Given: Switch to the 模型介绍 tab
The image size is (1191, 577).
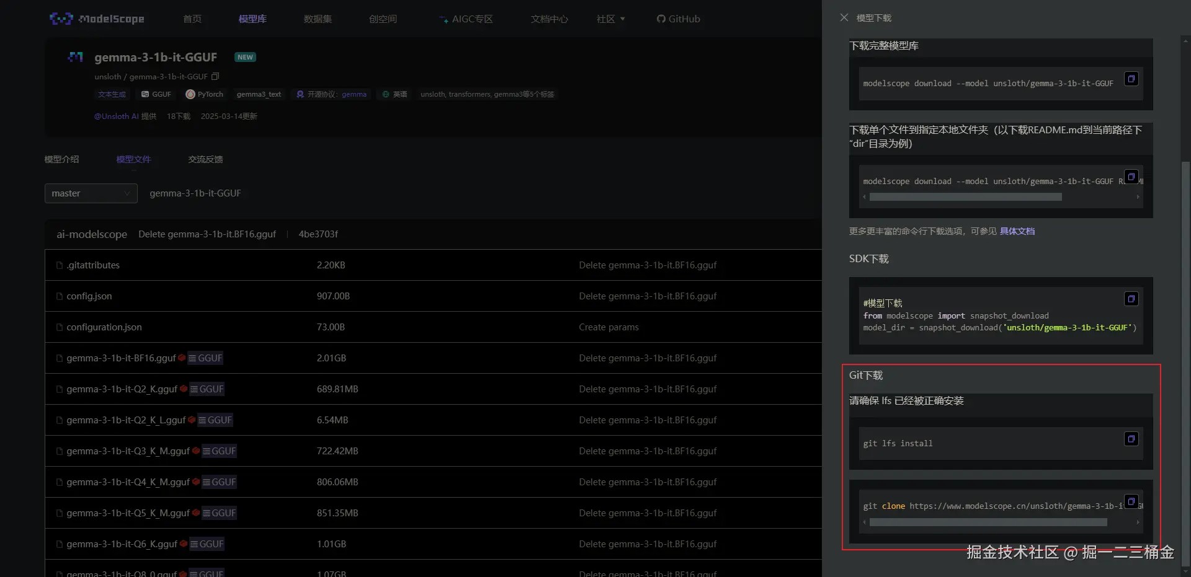Looking at the screenshot, I should tap(61, 159).
